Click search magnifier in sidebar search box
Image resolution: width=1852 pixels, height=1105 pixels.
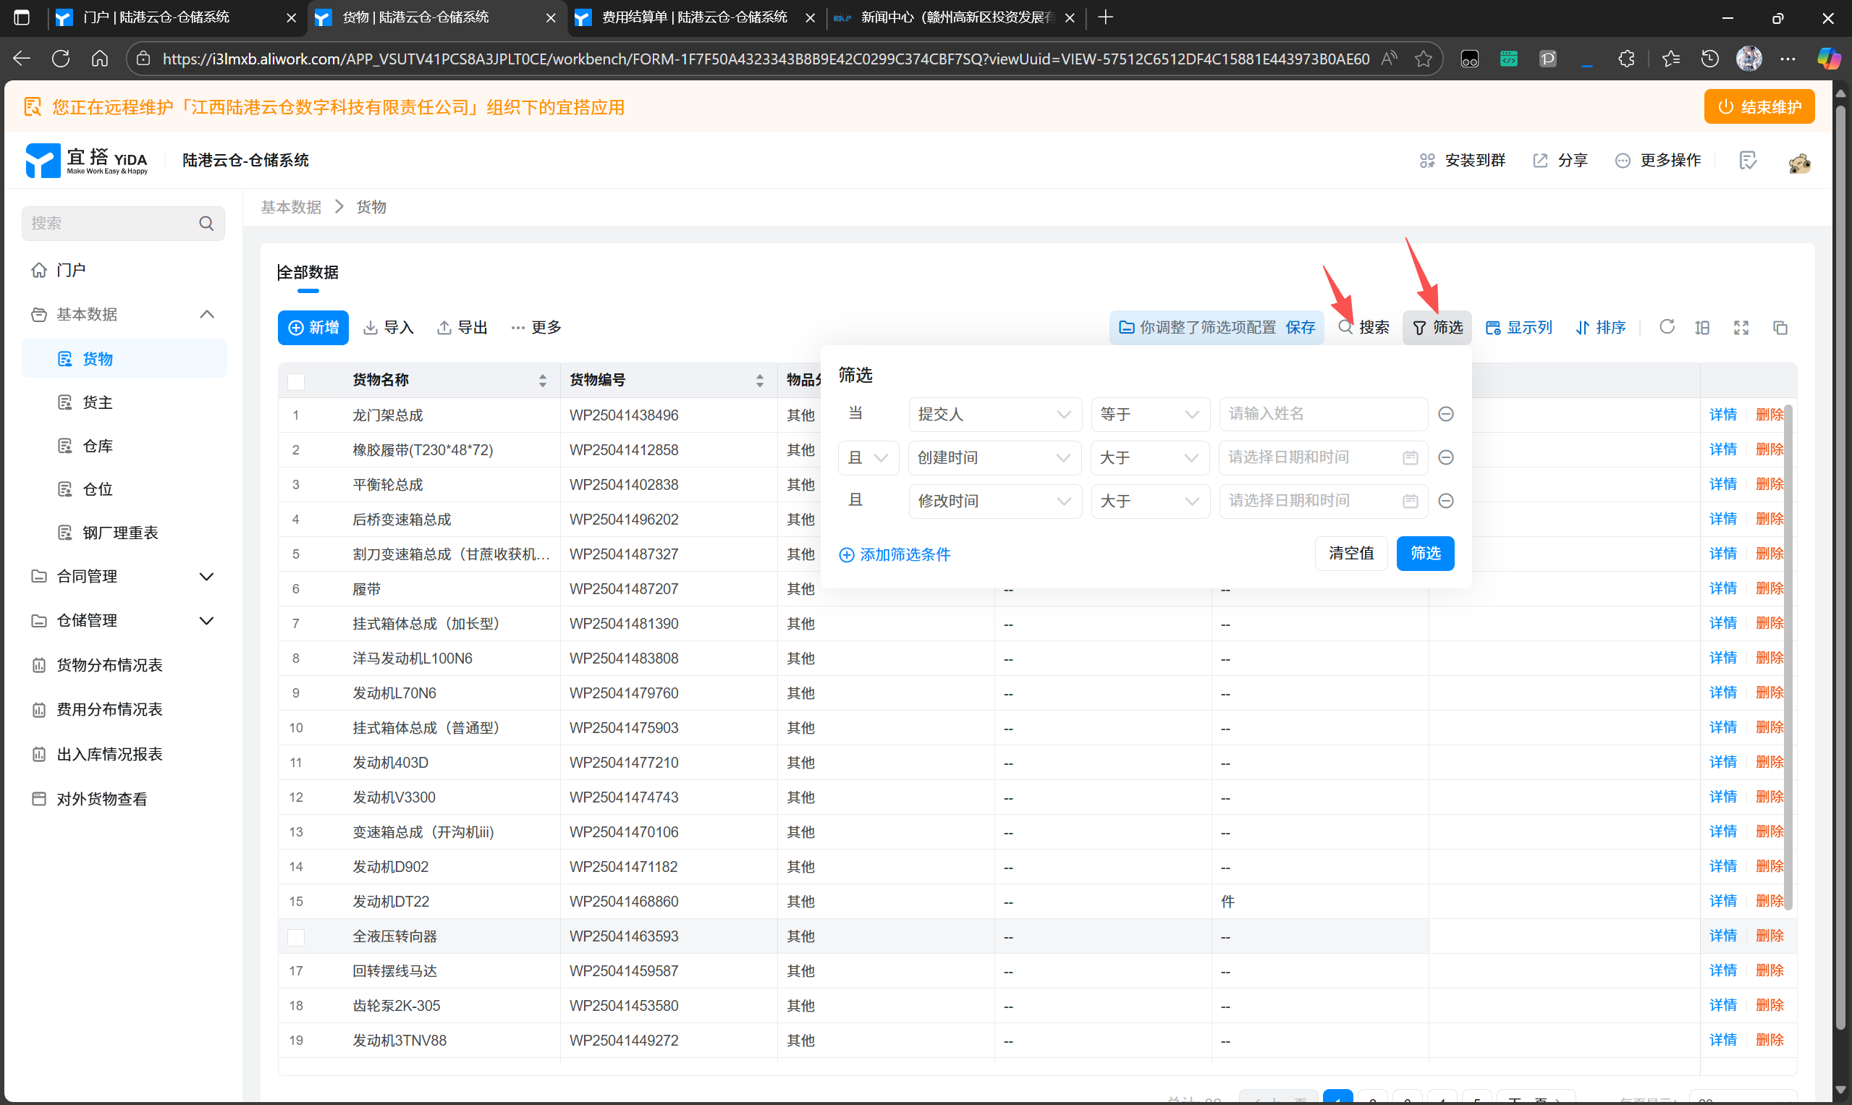point(206,224)
